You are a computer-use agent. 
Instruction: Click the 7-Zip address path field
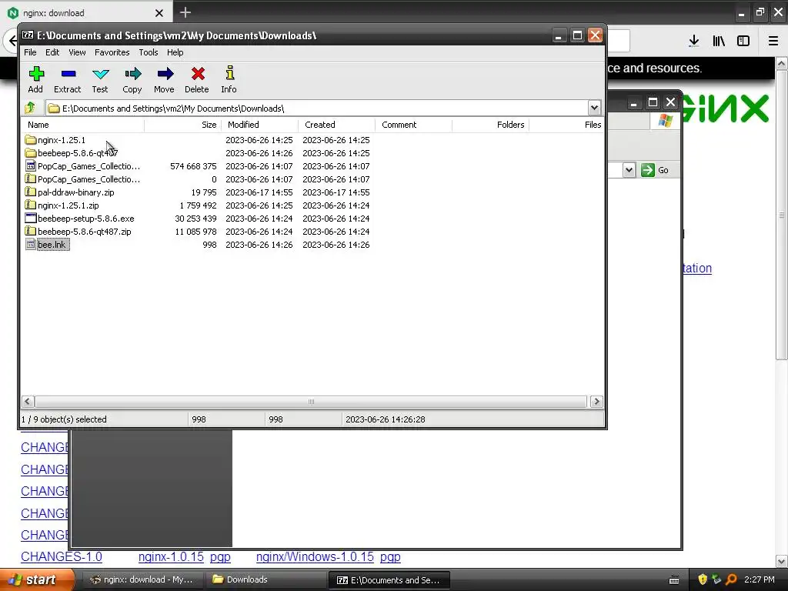[x=316, y=108]
